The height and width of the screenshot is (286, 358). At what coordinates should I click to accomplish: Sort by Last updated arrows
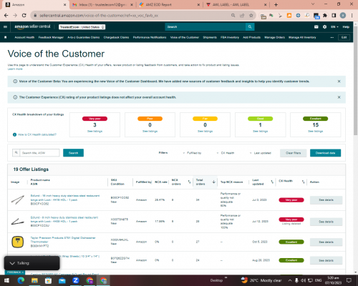[x=272, y=182]
